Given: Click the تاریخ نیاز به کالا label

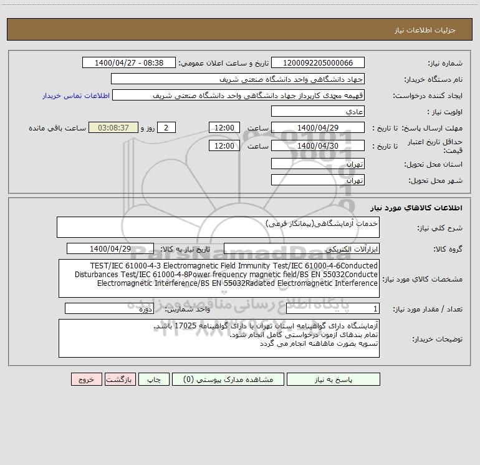Looking at the screenshot, I should tap(186, 249).
